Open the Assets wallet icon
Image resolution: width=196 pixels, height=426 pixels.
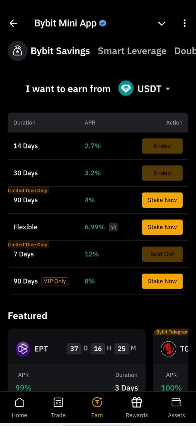point(176,402)
